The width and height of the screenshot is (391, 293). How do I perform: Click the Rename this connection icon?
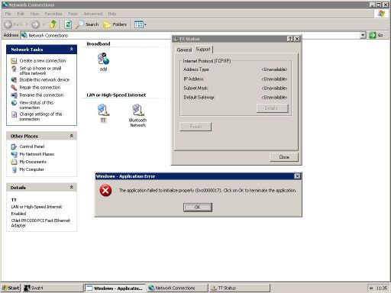point(14,95)
